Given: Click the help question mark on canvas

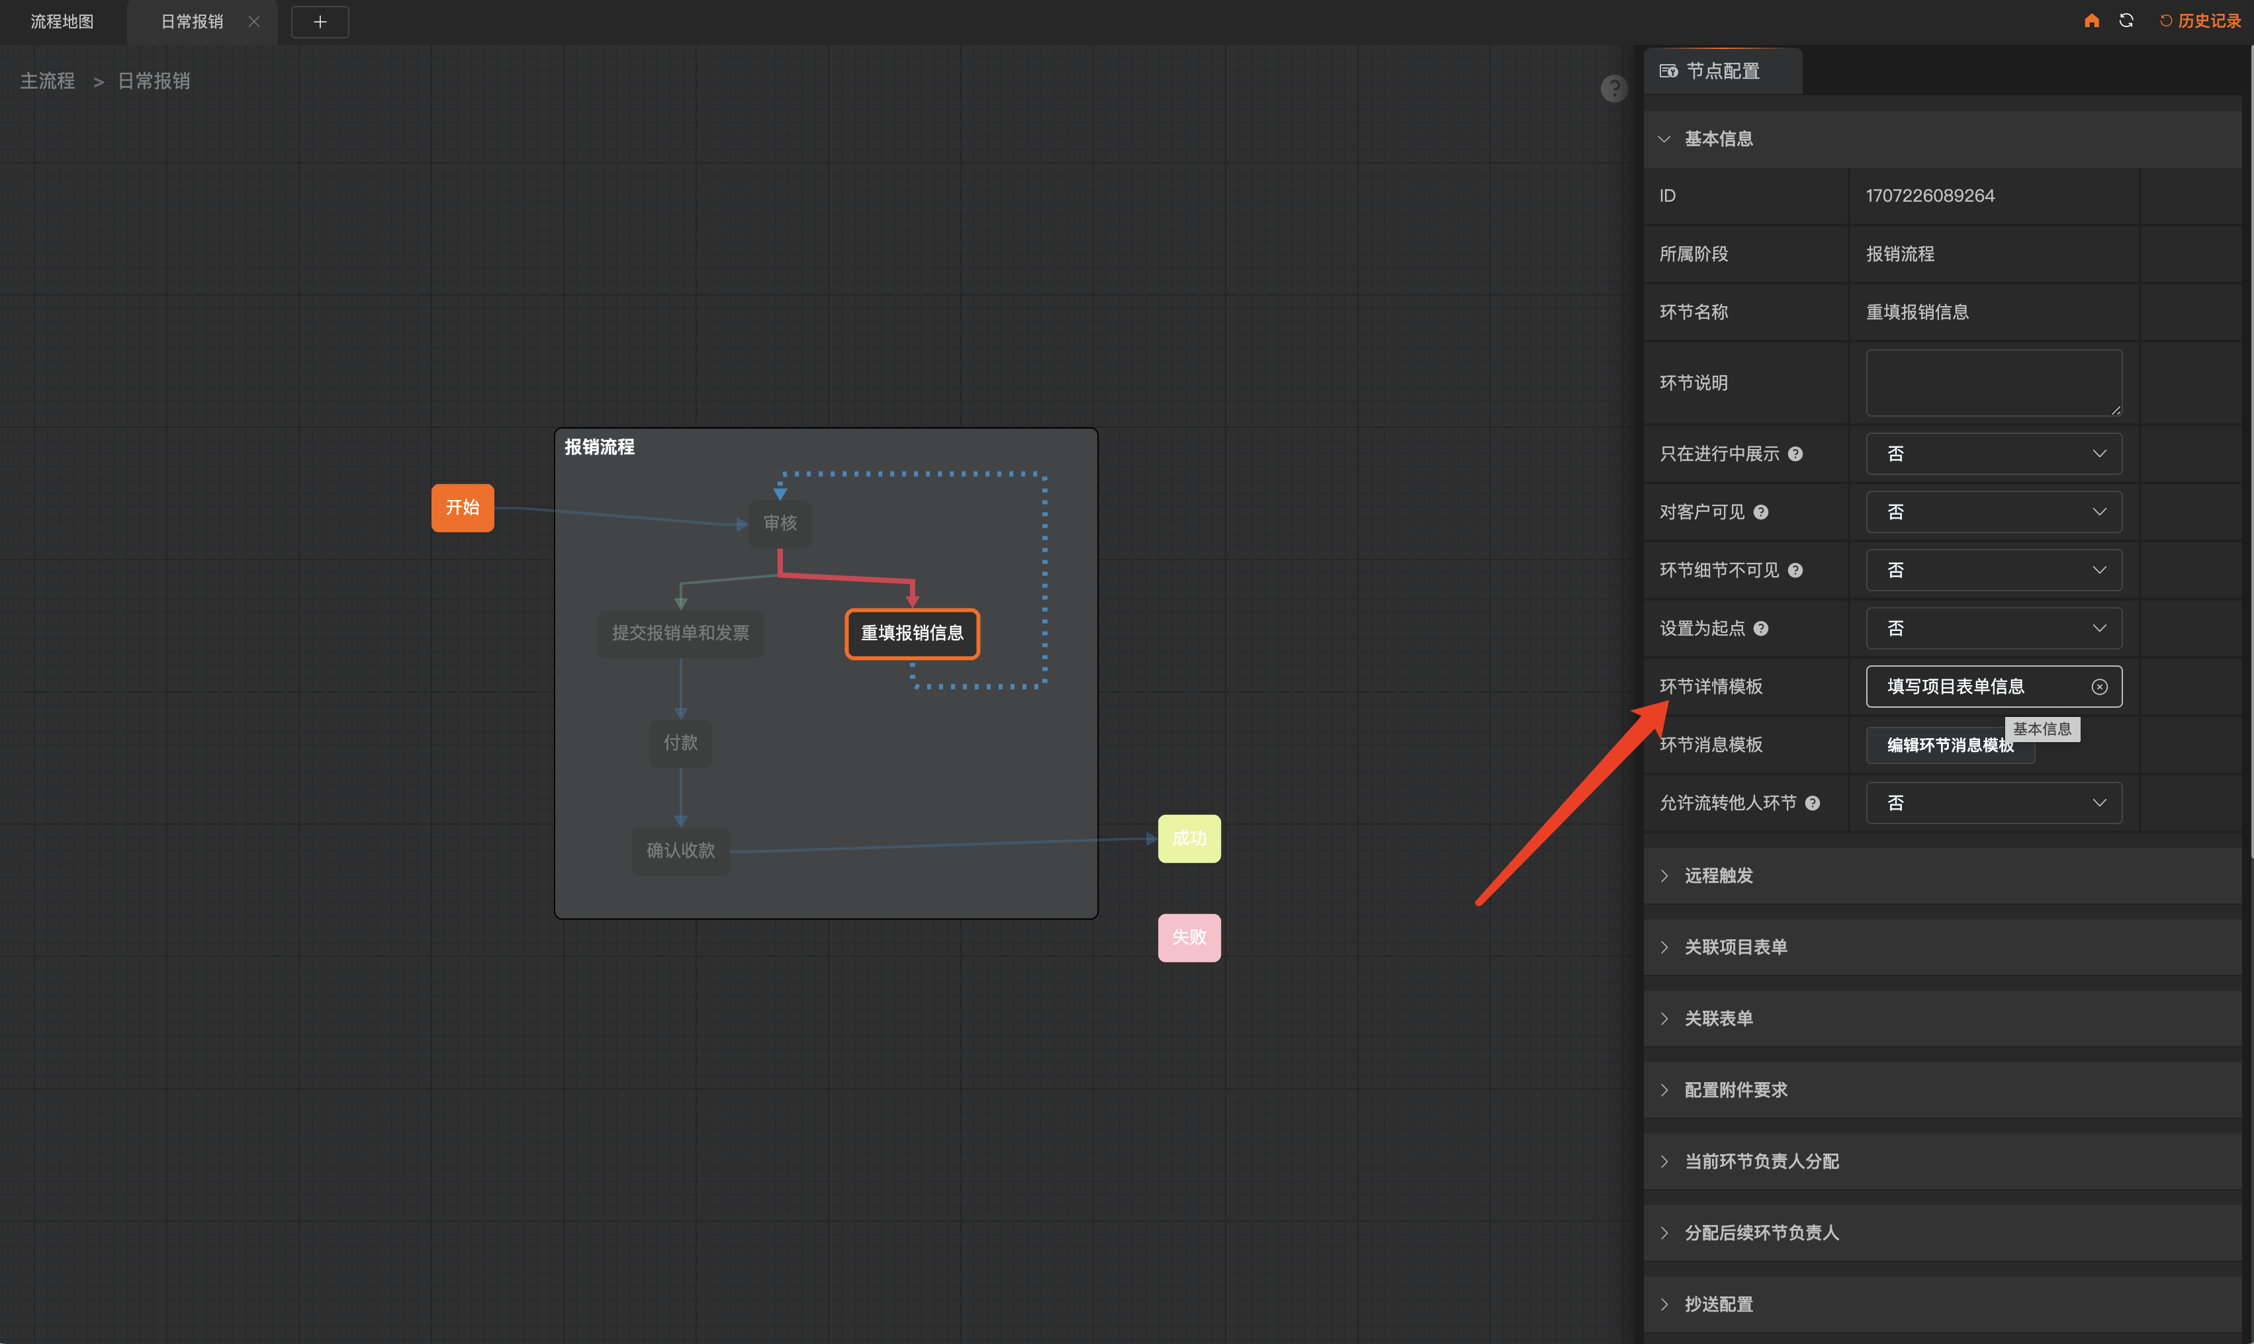Looking at the screenshot, I should click(x=1613, y=88).
